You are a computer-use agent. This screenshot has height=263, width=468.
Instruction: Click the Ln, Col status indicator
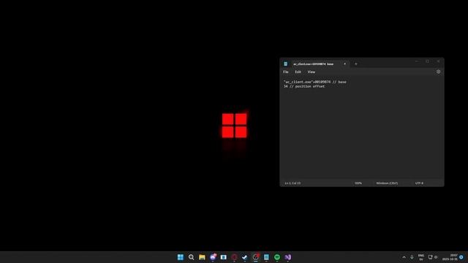coord(292,183)
